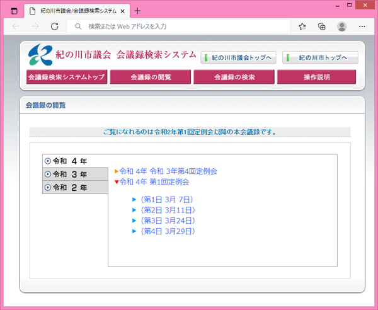Click the notice ご覧になれるのは令和2年第1回定例会以降
The image size is (378, 310).
[190, 132]
